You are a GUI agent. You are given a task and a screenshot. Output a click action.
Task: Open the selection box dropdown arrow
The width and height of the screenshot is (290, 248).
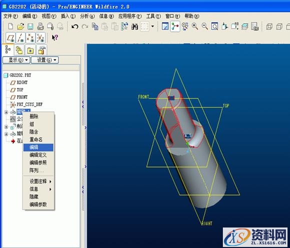(153, 26)
